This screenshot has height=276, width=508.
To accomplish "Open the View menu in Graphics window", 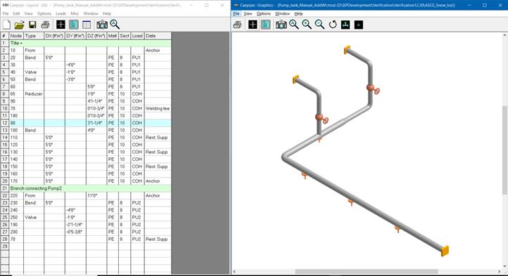I will [x=248, y=13].
